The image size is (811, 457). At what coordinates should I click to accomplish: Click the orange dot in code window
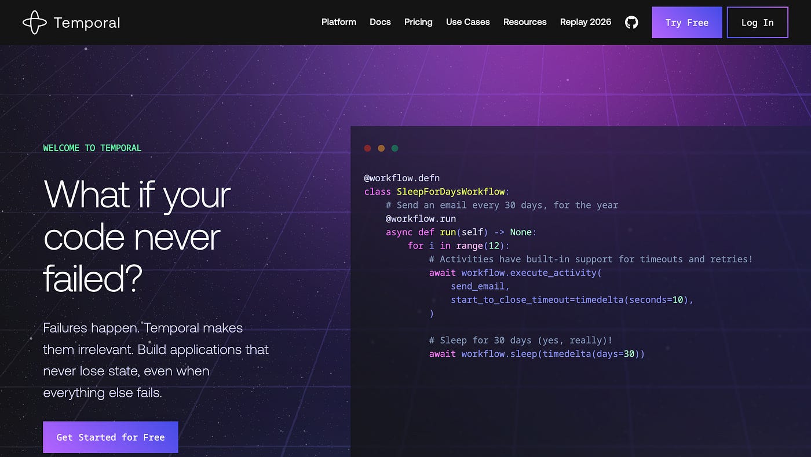(x=381, y=148)
